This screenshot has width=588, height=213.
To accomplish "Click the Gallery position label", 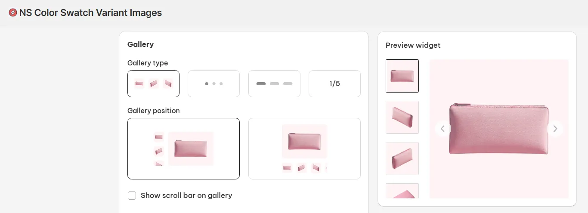I will [x=153, y=111].
